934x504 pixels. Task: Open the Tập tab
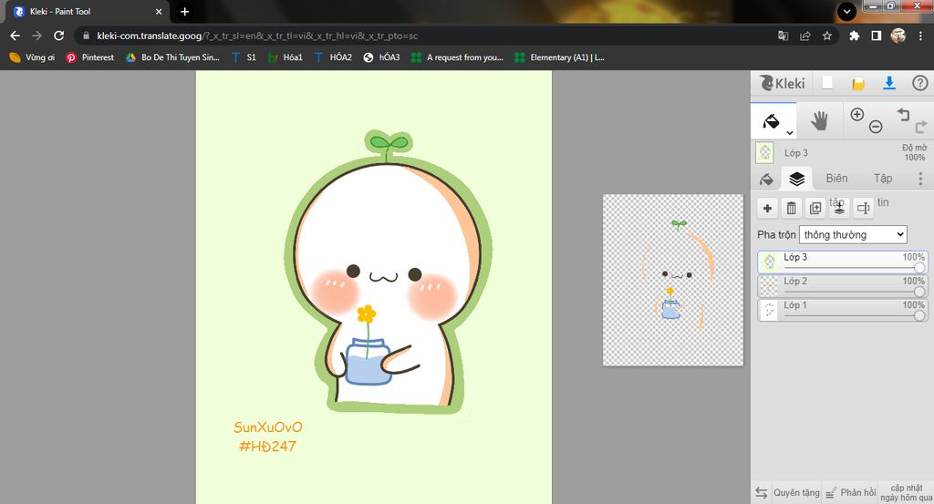883,179
